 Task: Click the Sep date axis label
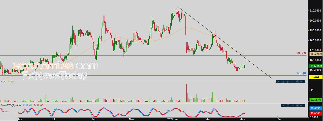(94, 119)
